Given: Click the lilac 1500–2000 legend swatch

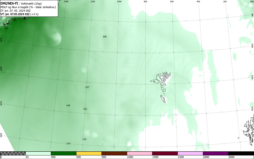Looking at the screenshot, I should 190,153.
